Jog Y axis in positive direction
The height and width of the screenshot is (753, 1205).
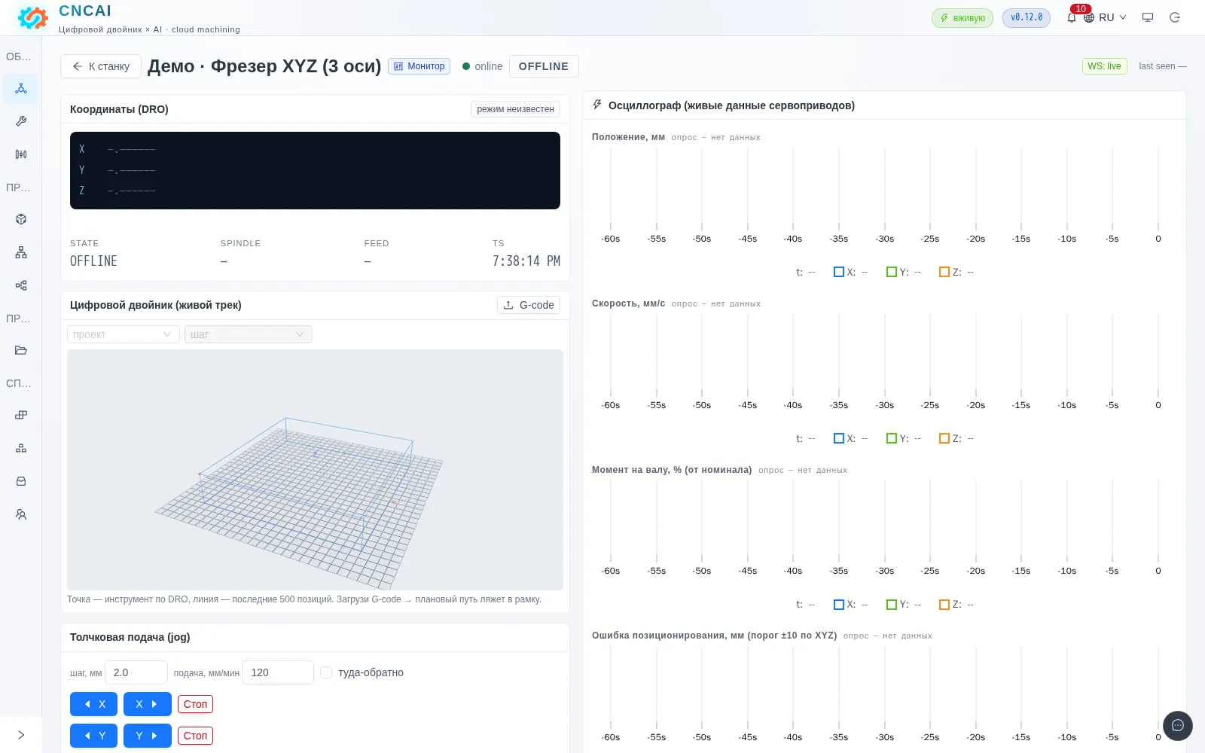(148, 736)
